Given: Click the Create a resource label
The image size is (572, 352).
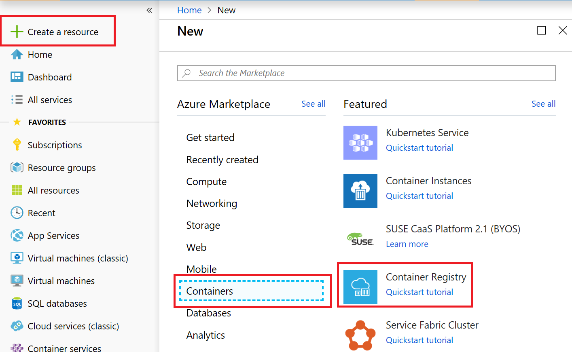Looking at the screenshot, I should 63,32.
